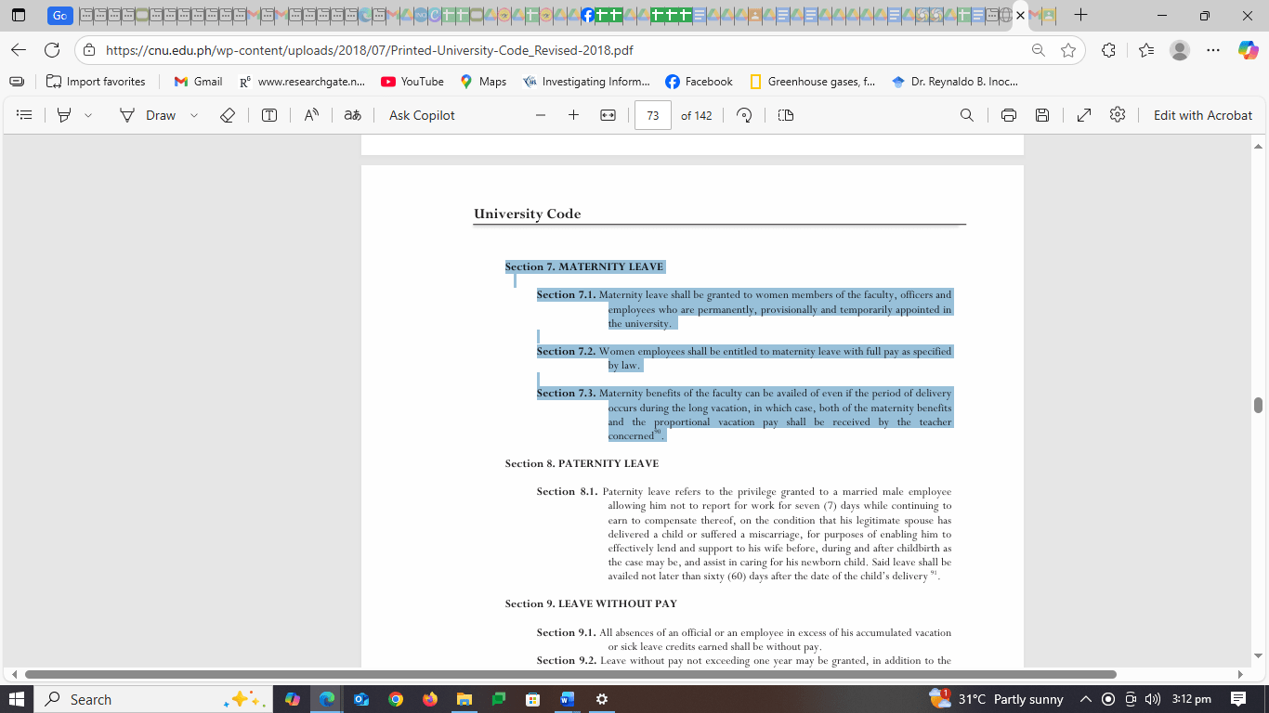Viewport: 1269px width, 713px height.
Task: Open the browser Settings and more menu
Action: (x=1213, y=50)
